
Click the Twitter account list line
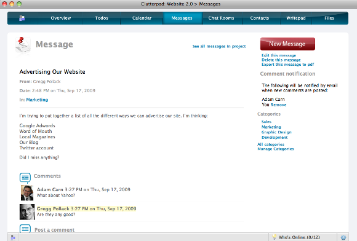36,148
